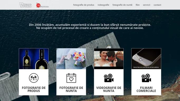
Task: Click the studio lighting icon for product photography
Action: (x=34, y=78)
